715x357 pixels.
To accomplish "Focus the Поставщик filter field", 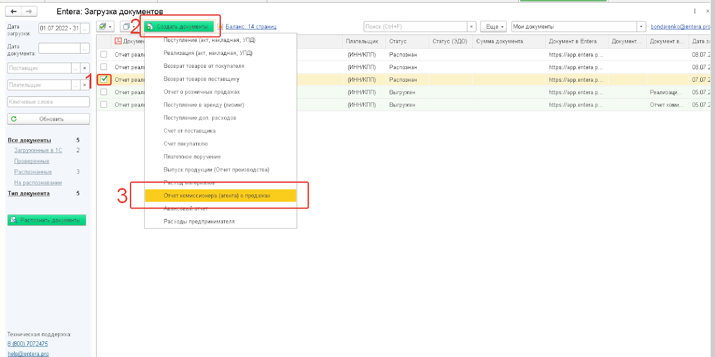I will tap(39, 68).
